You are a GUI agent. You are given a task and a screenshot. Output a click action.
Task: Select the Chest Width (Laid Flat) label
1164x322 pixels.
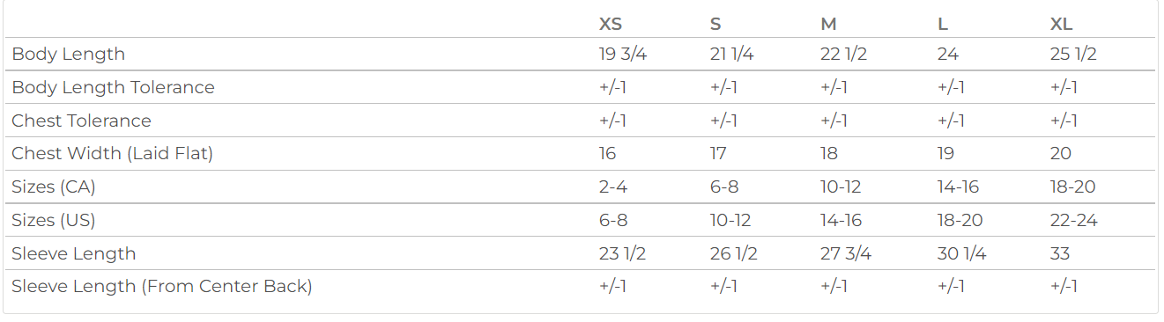[x=112, y=154]
